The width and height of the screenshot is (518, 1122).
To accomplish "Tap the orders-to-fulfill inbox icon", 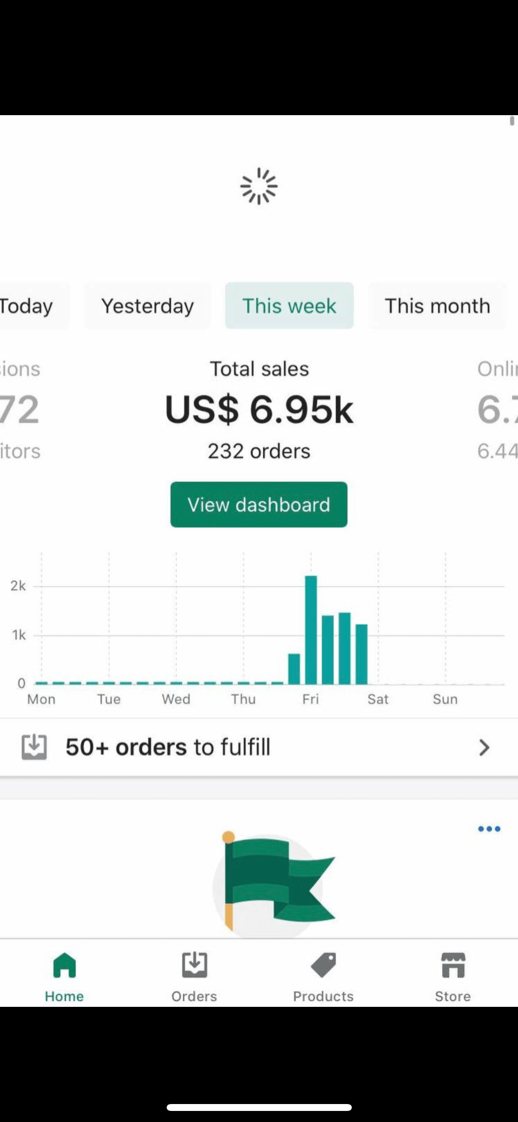I will (x=34, y=747).
